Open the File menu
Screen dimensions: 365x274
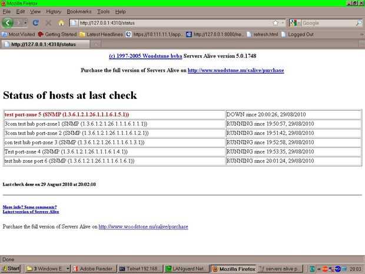6,11
